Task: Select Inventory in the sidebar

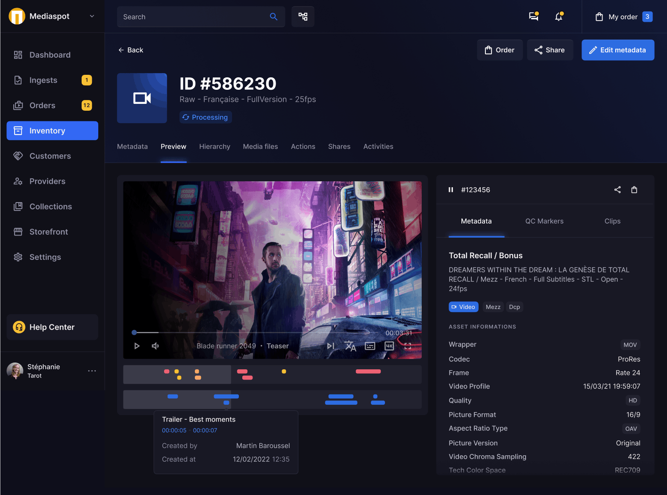Action: (x=53, y=130)
